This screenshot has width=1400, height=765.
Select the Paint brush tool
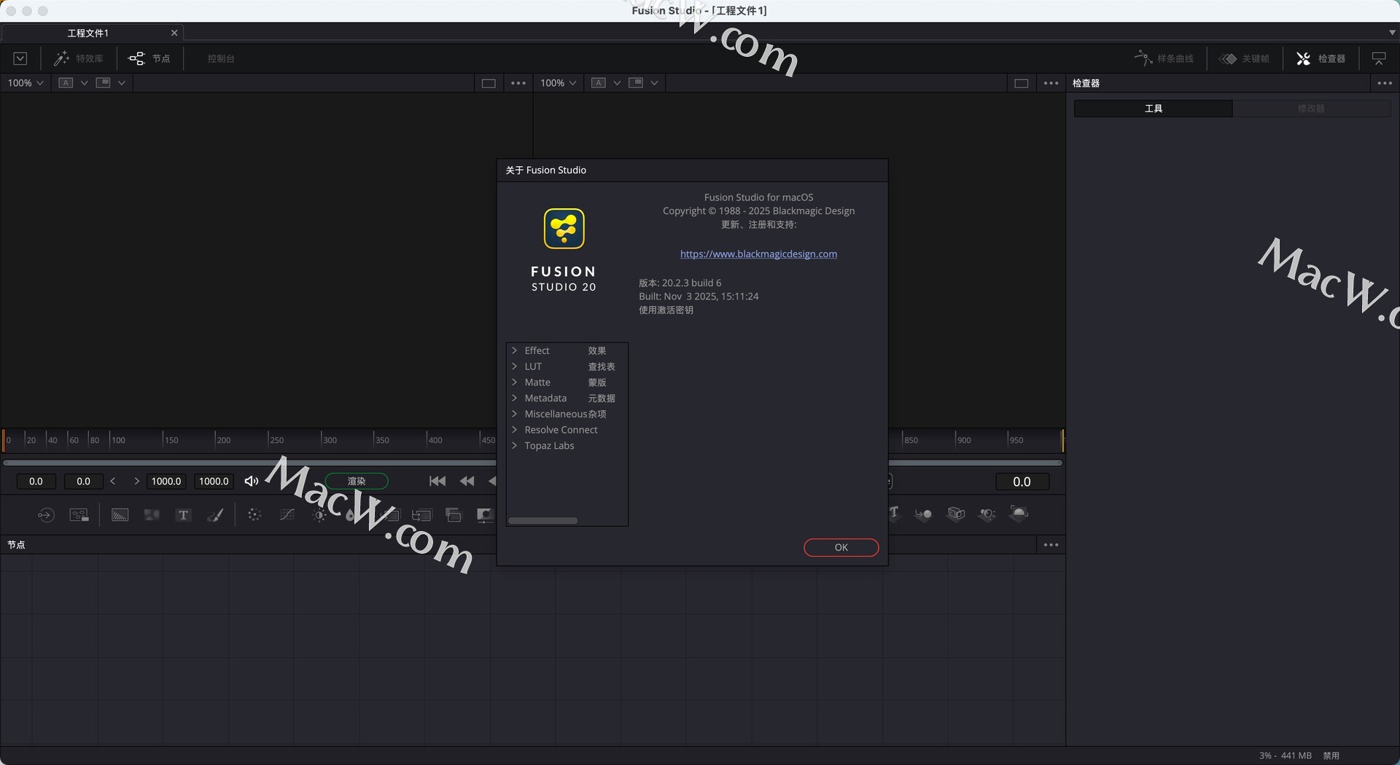coord(215,515)
